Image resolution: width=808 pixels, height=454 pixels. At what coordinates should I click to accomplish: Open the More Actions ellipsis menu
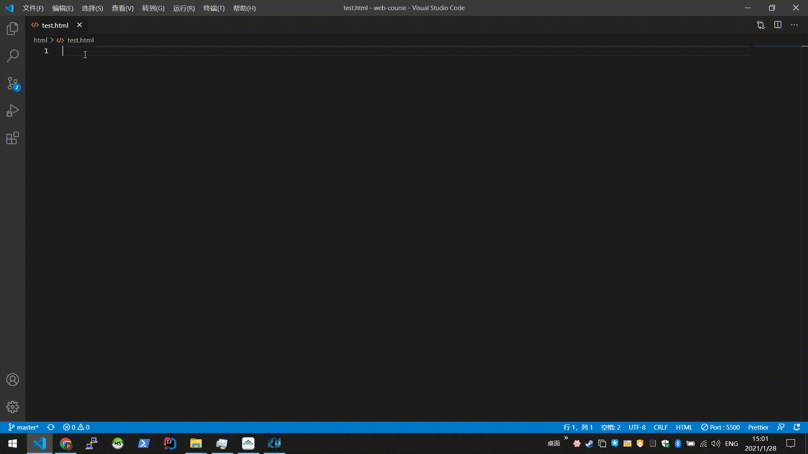point(794,25)
